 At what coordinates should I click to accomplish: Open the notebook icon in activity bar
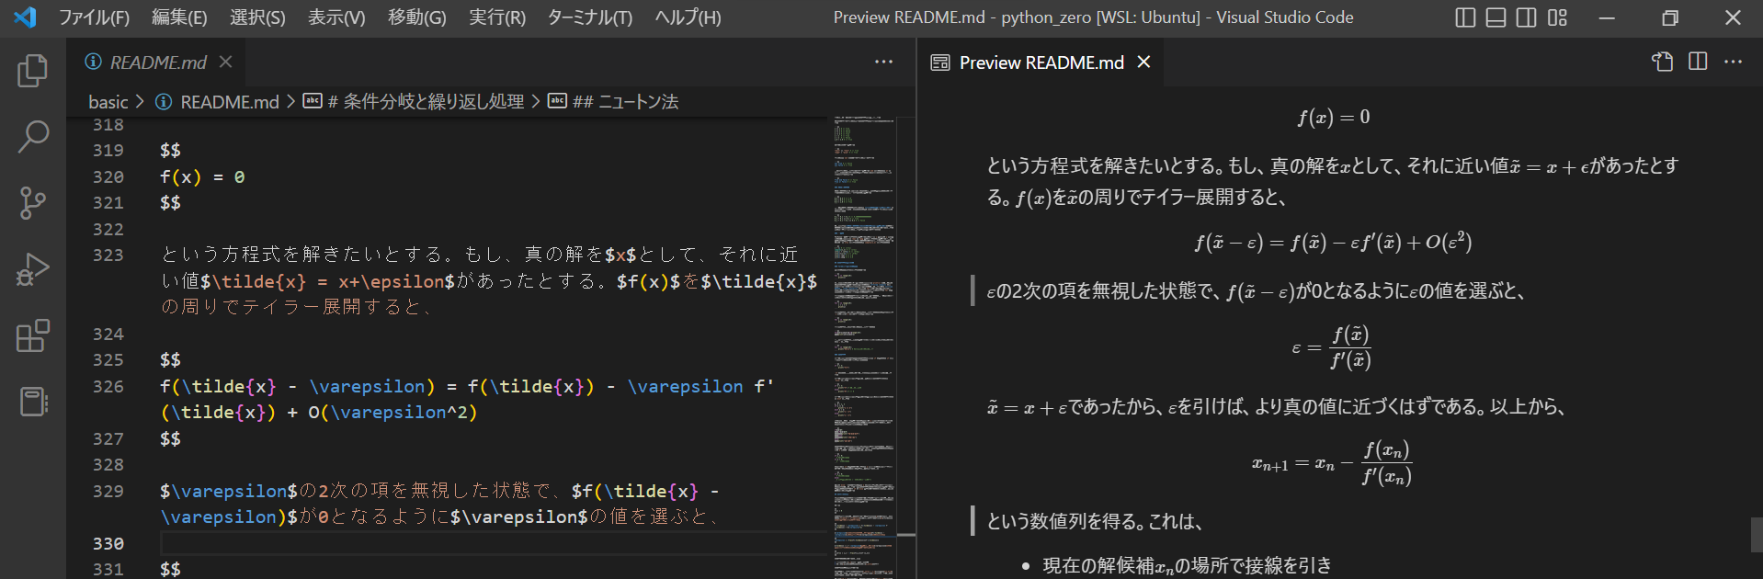click(33, 402)
